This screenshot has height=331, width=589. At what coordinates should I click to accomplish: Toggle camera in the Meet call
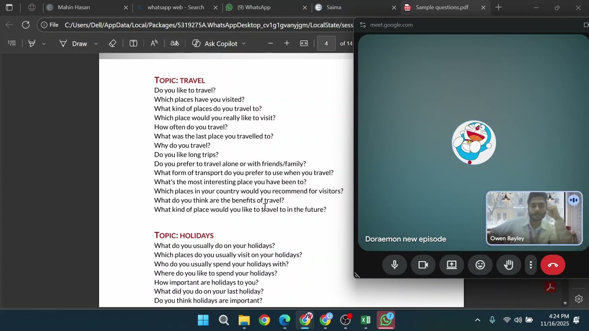pyautogui.click(x=423, y=265)
